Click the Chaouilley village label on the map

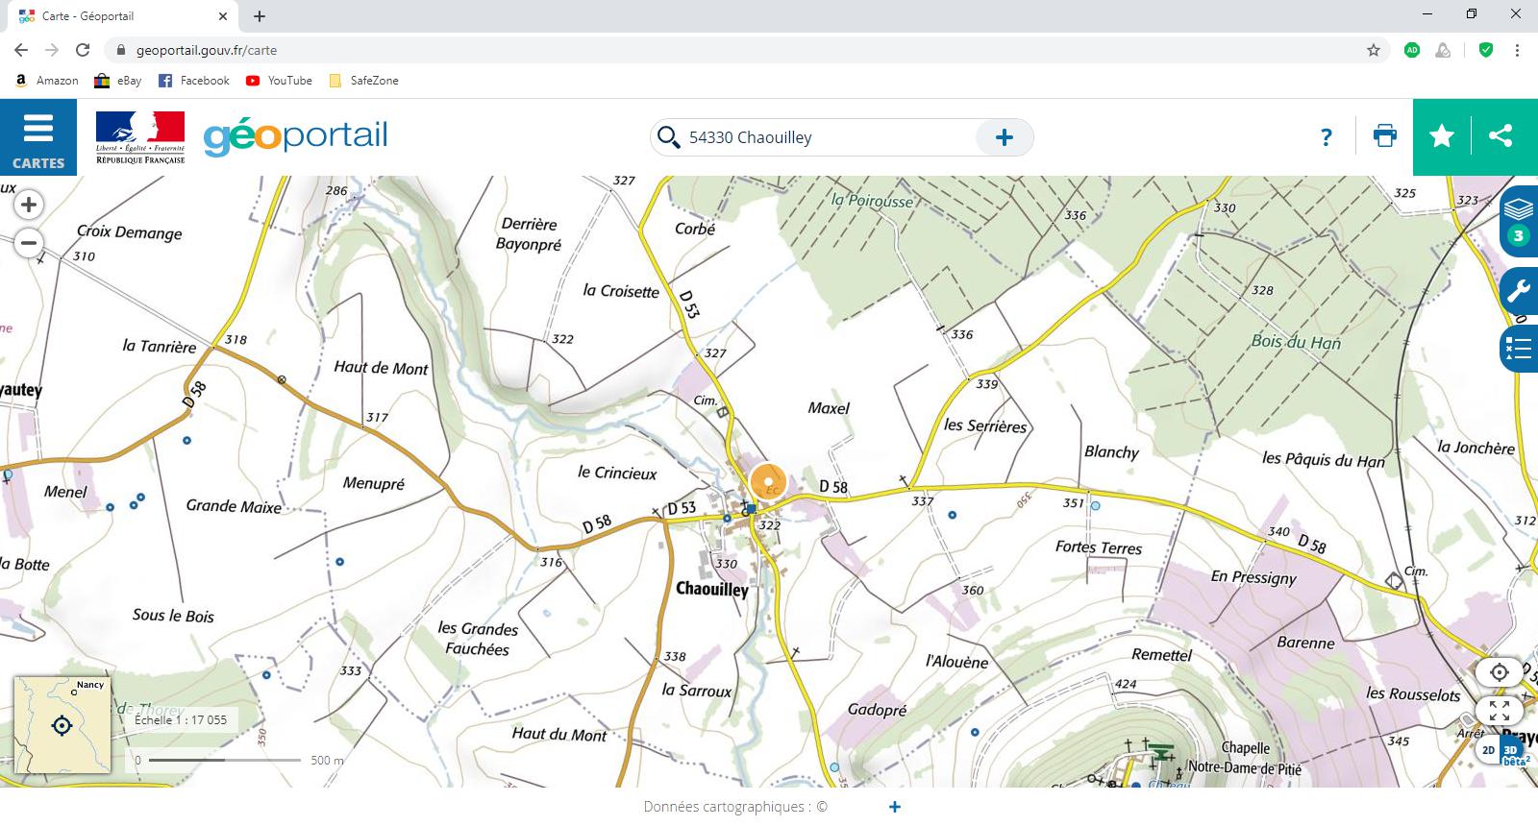pos(711,589)
